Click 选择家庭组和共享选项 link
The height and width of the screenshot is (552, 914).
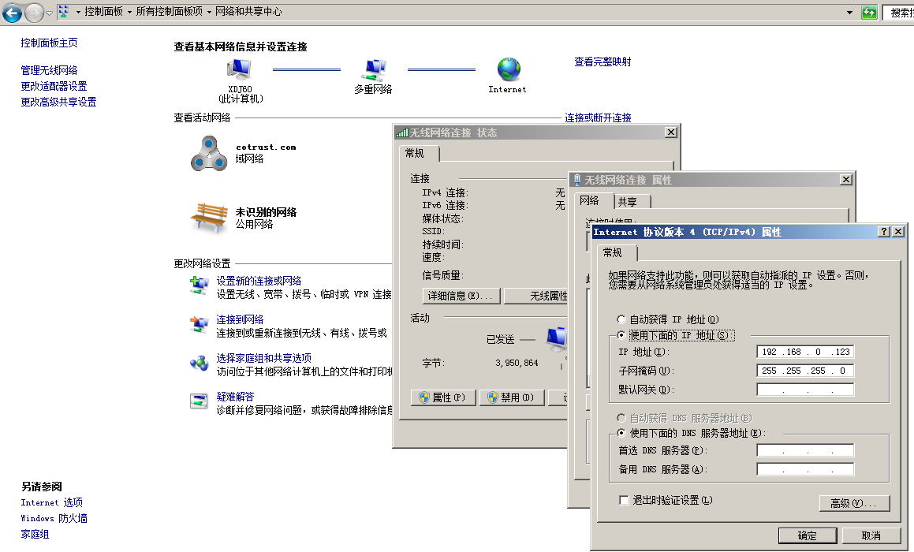[x=263, y=358]
